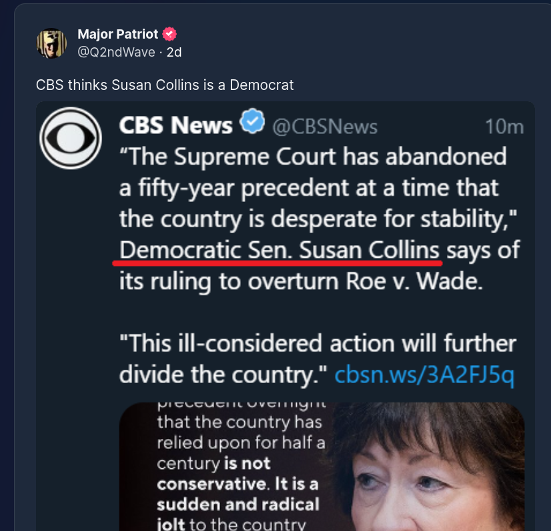Viewport: 551px width, 531px height.
Task: Click the 'This ill-considered action' quote line
Action: pyautogui.click(x=317, y=344)
